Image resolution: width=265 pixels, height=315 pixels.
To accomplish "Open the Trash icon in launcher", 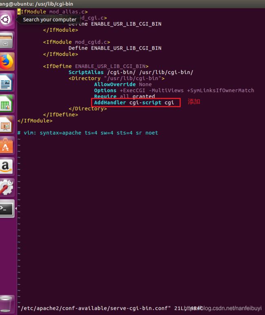I will point(6,304).
